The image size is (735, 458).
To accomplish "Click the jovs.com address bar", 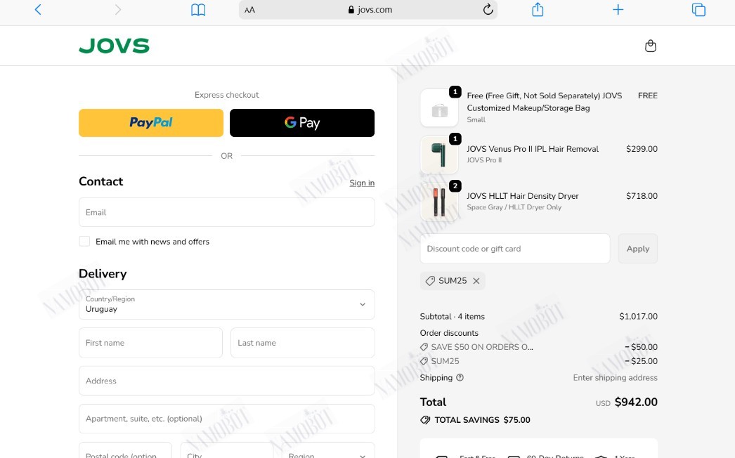I will click(x=368, y=10).
